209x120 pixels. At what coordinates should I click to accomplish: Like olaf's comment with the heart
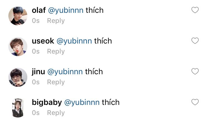pyautogui.click(x=195, y=10)
